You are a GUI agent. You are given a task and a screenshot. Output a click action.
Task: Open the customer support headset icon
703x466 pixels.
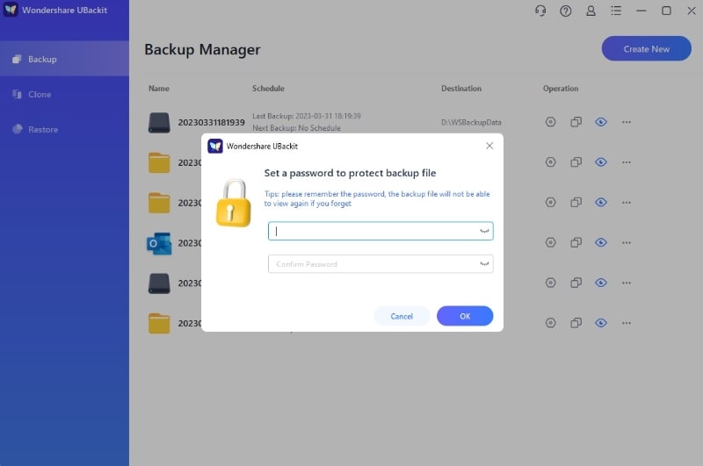click(x=540, y=11)
